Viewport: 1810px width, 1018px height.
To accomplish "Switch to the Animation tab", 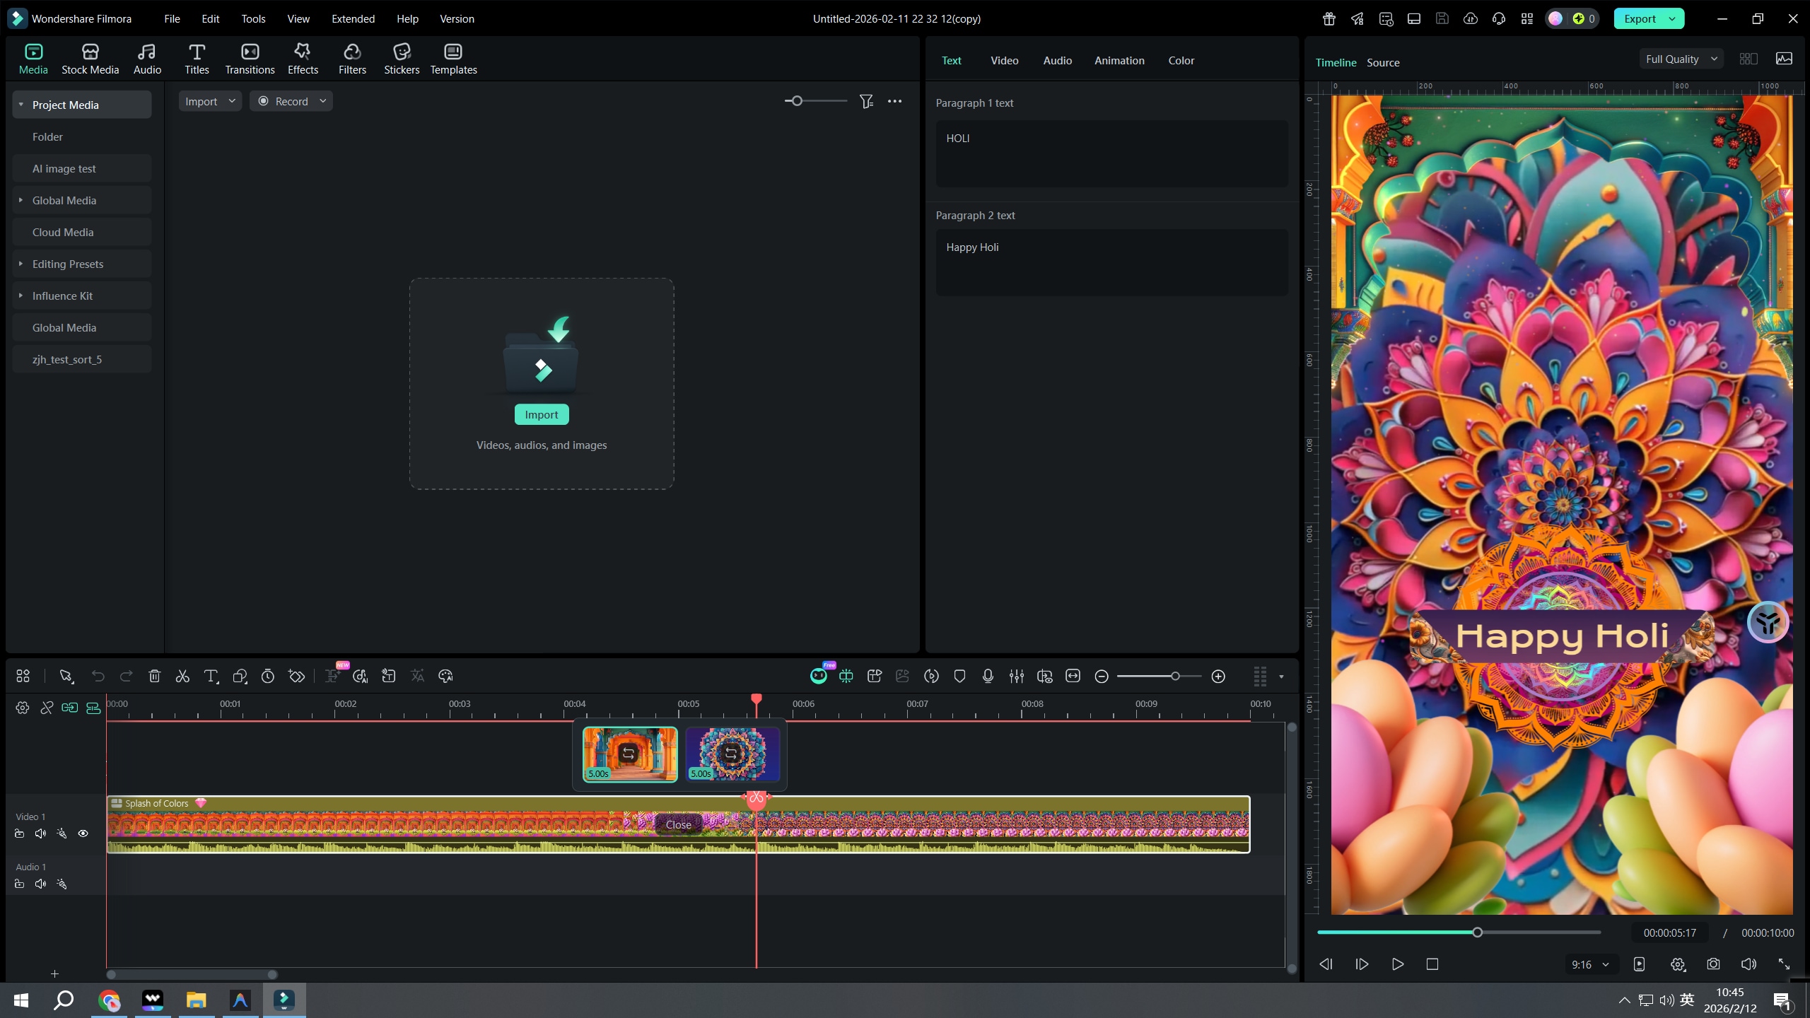I will tap(1119, 60).
